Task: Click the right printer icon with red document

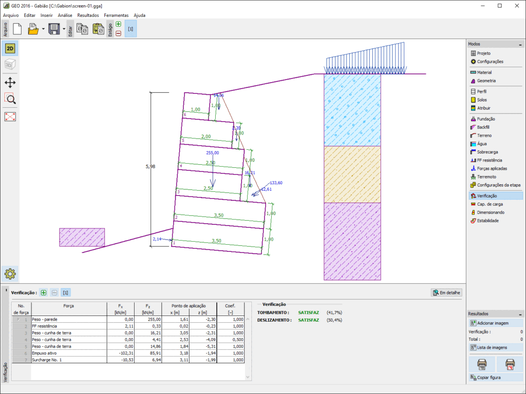Action: pos(510,364)
